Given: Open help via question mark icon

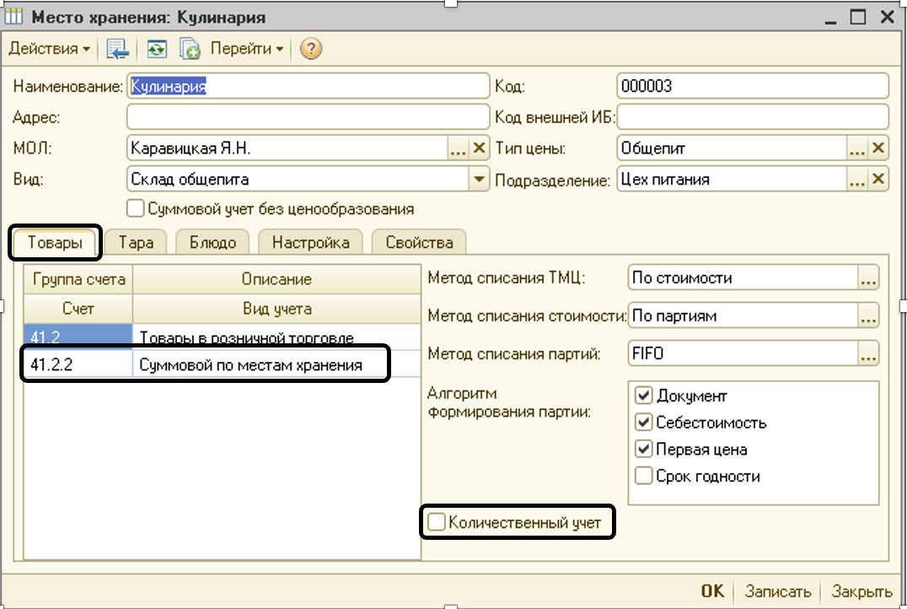Looking at the screenshot, I should point(311,50).
